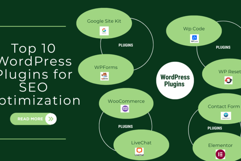Viewport: 241px width, 161px height.
Task: Click the READ MORE button text
Action: click(x=30, y=119)
